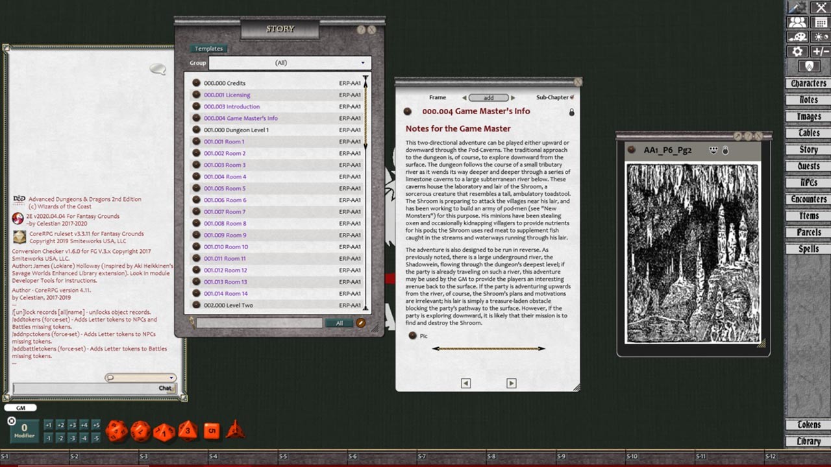
Task: Open the Modifiers box via +/- icon
Action: (x=819, y=51)
